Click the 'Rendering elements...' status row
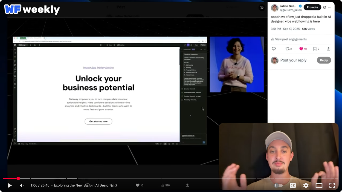342x192 pixels. point(189,100)
